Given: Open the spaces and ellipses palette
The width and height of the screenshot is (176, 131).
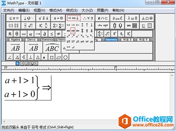Looking at the screenshot, I should [29, 18].
